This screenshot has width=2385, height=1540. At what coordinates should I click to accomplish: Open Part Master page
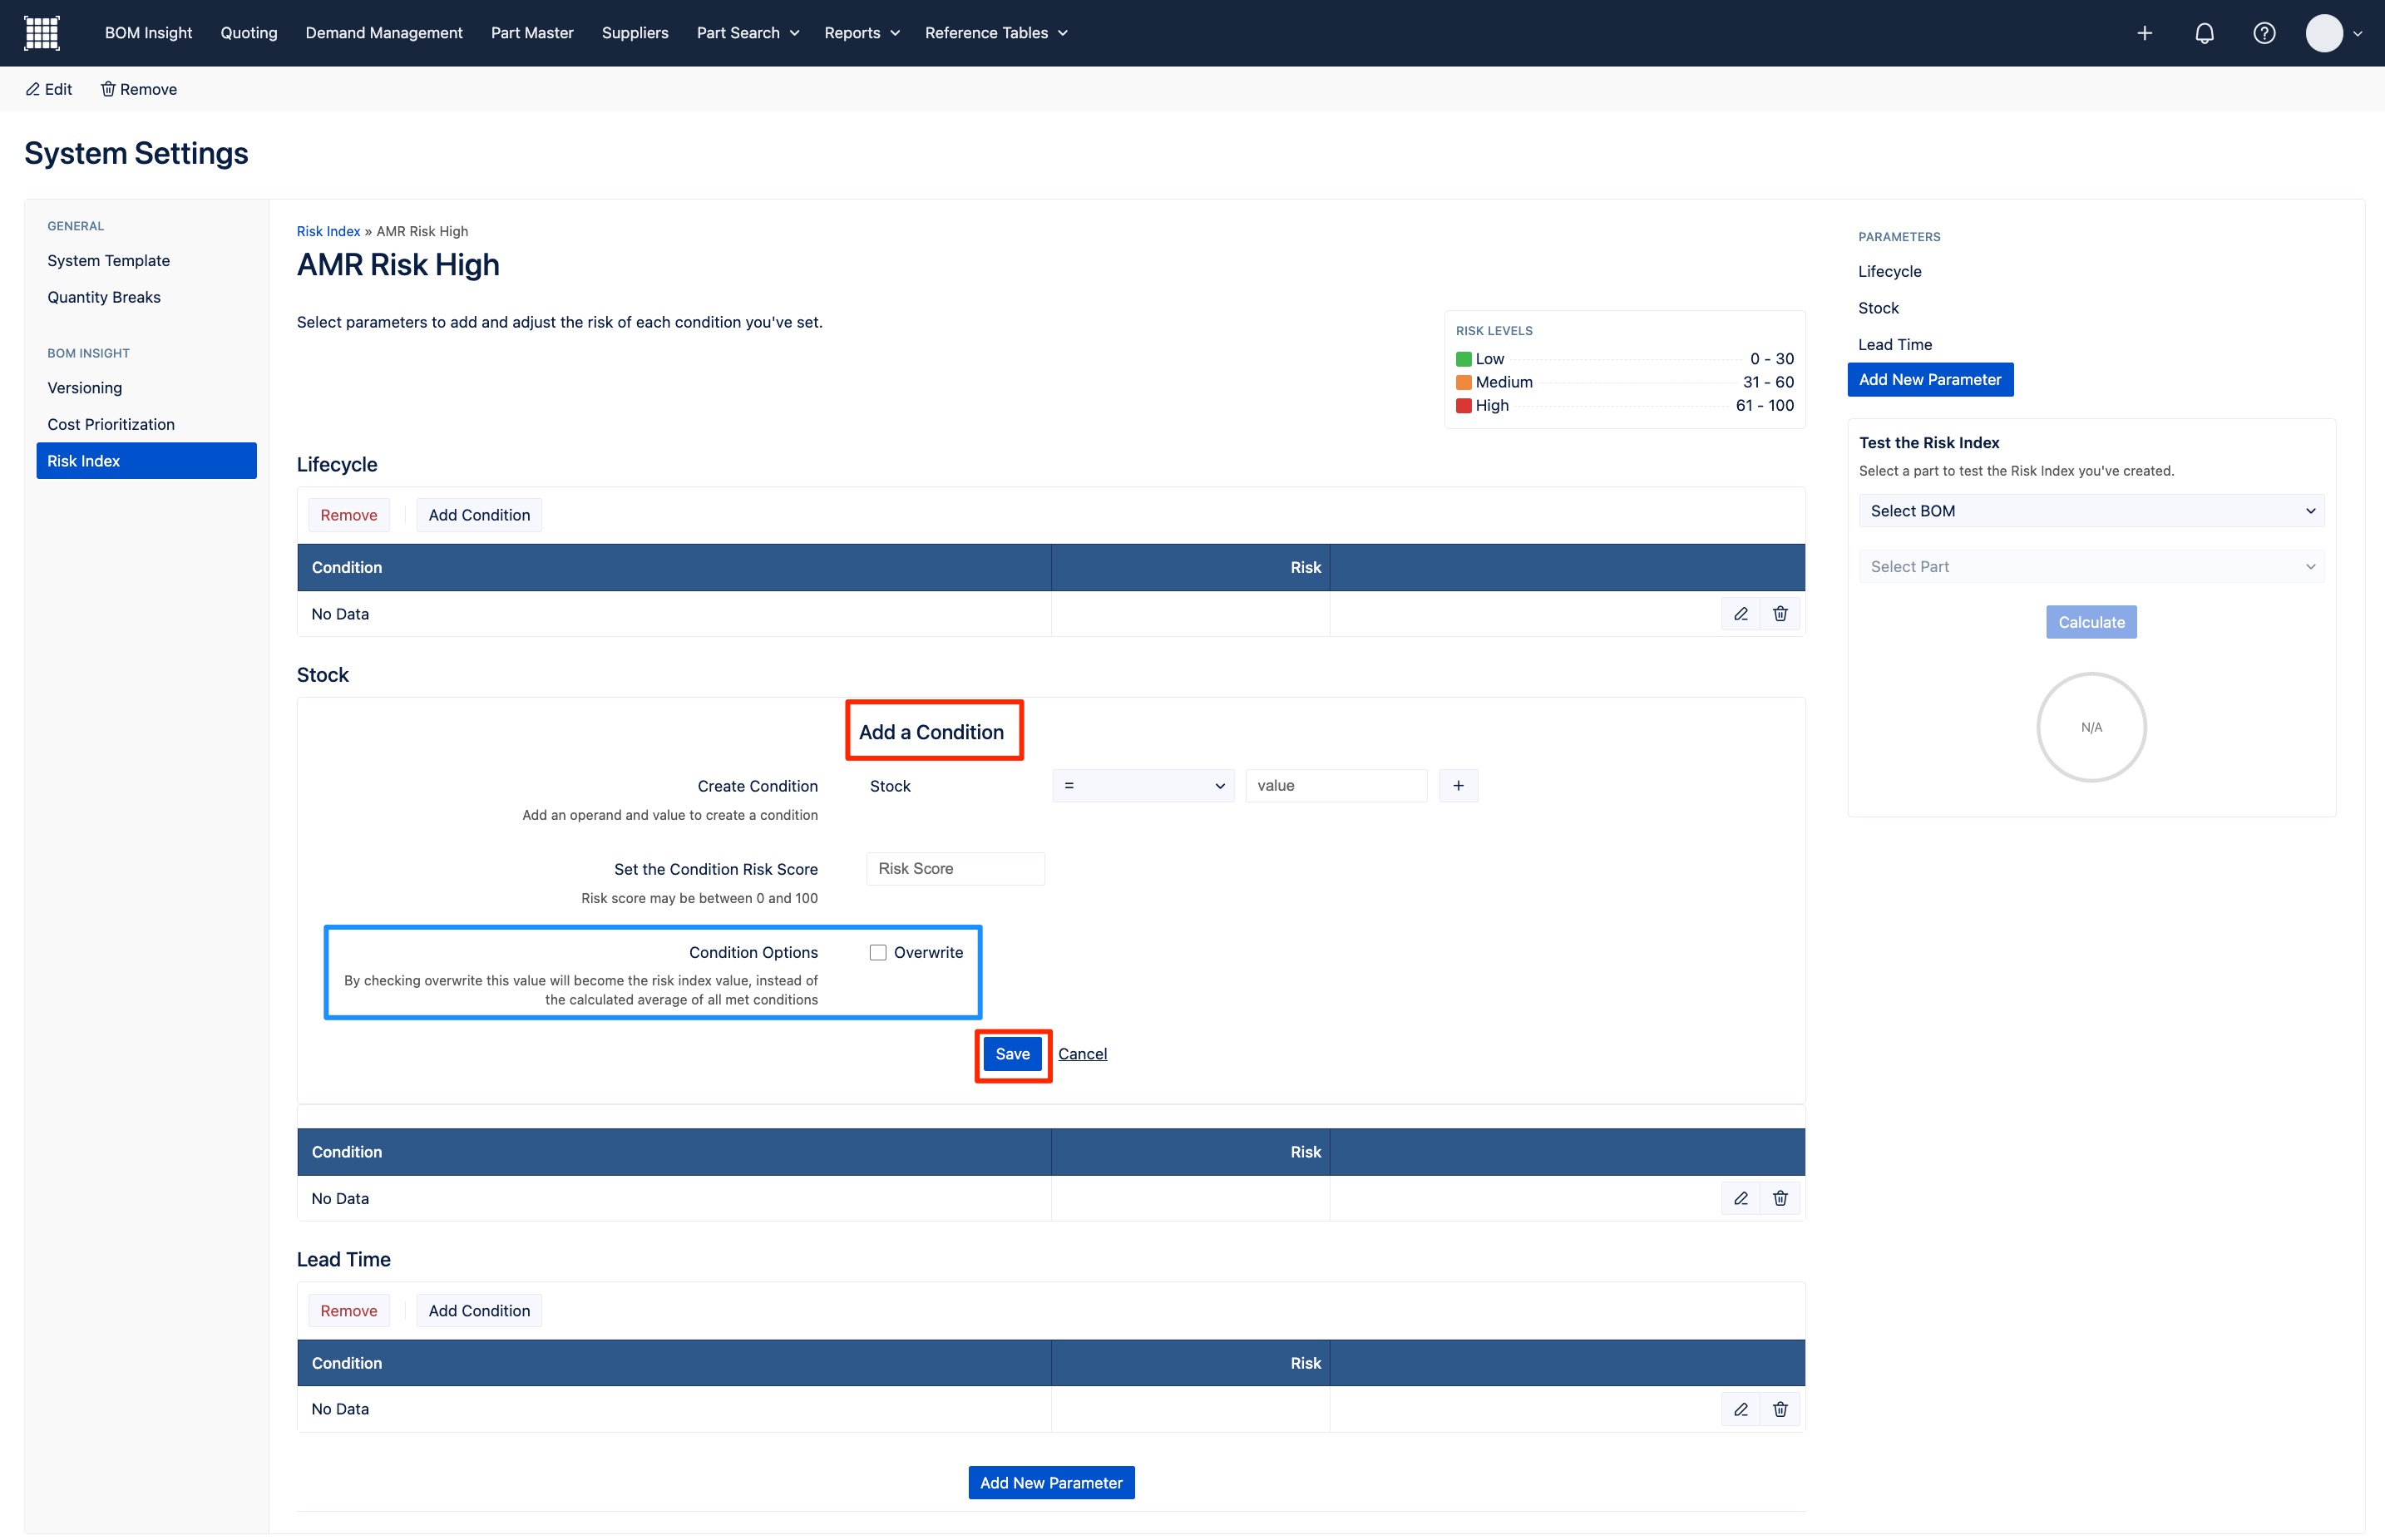tap(532, 33)
